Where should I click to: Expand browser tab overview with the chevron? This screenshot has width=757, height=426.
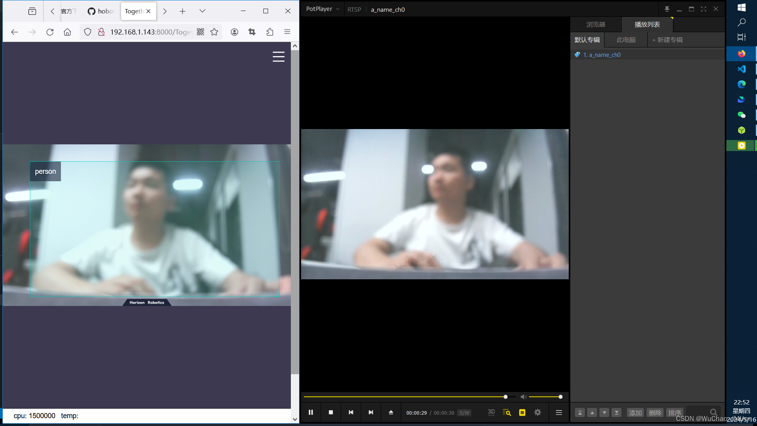point(202,11)
